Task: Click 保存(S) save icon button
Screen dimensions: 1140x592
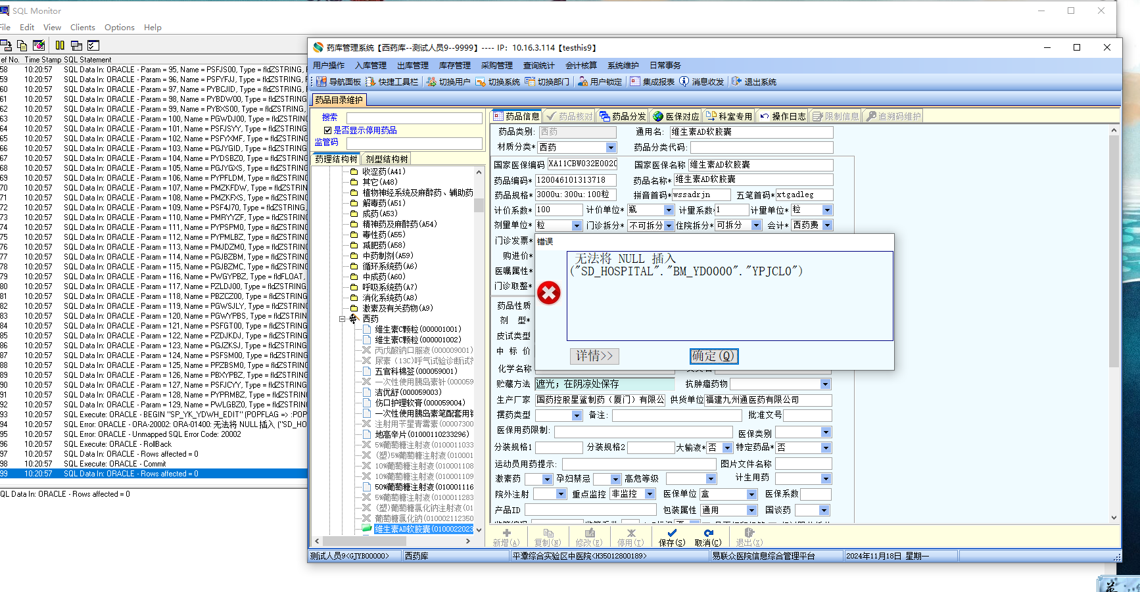Action: pyautogui.click(x=672, y=537)
